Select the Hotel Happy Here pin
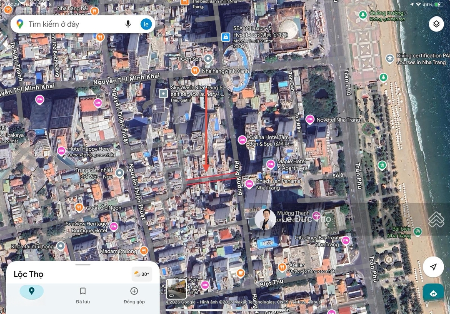The image size is (450, 314). [61, 151]
